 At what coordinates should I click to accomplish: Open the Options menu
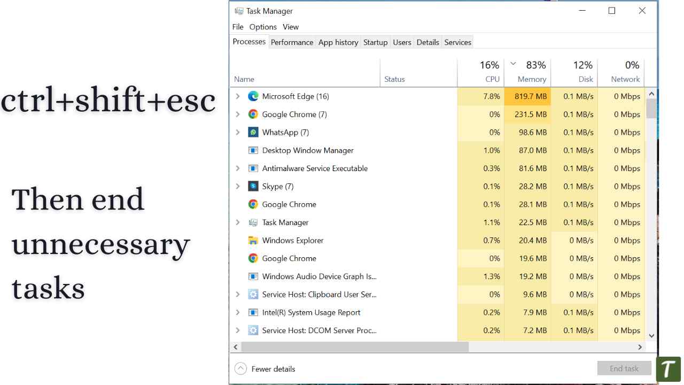click(x=263, y=27)
